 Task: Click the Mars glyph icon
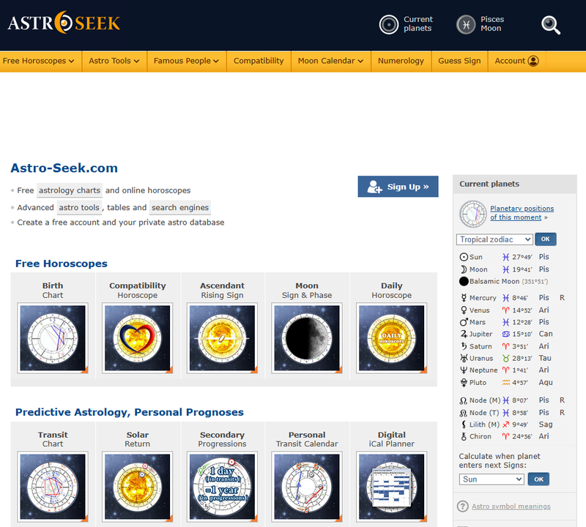464,322
